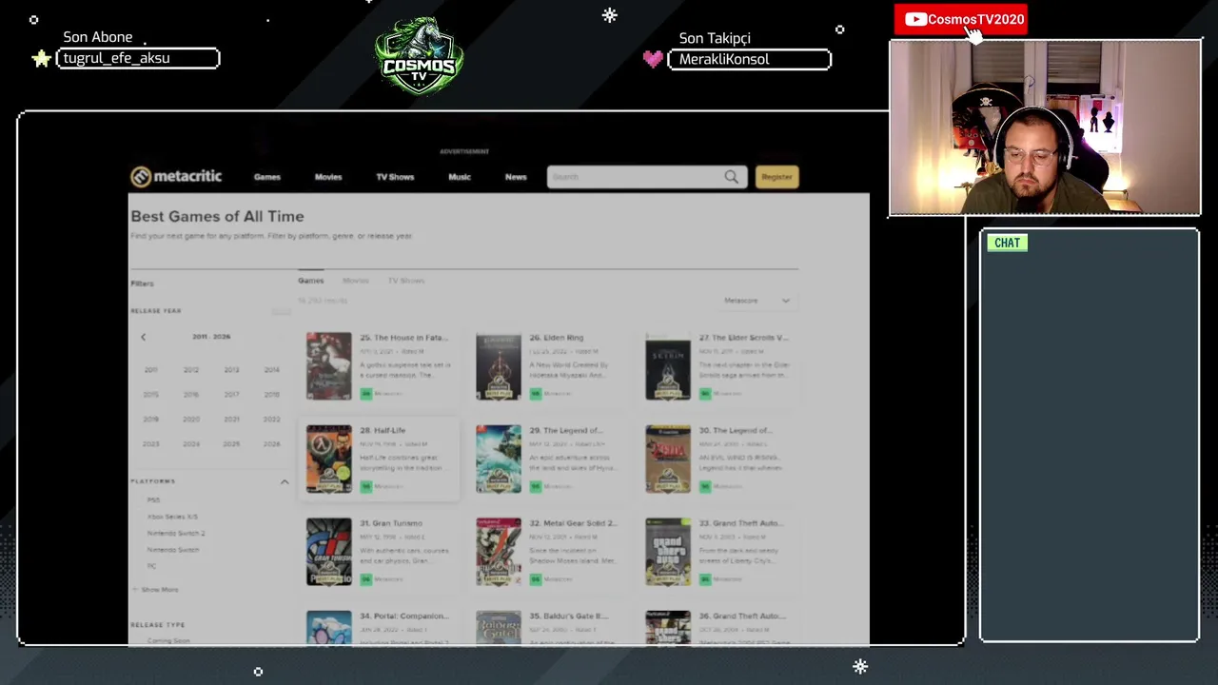
Task: Filter by release year 2022
Action: [272, 420]
